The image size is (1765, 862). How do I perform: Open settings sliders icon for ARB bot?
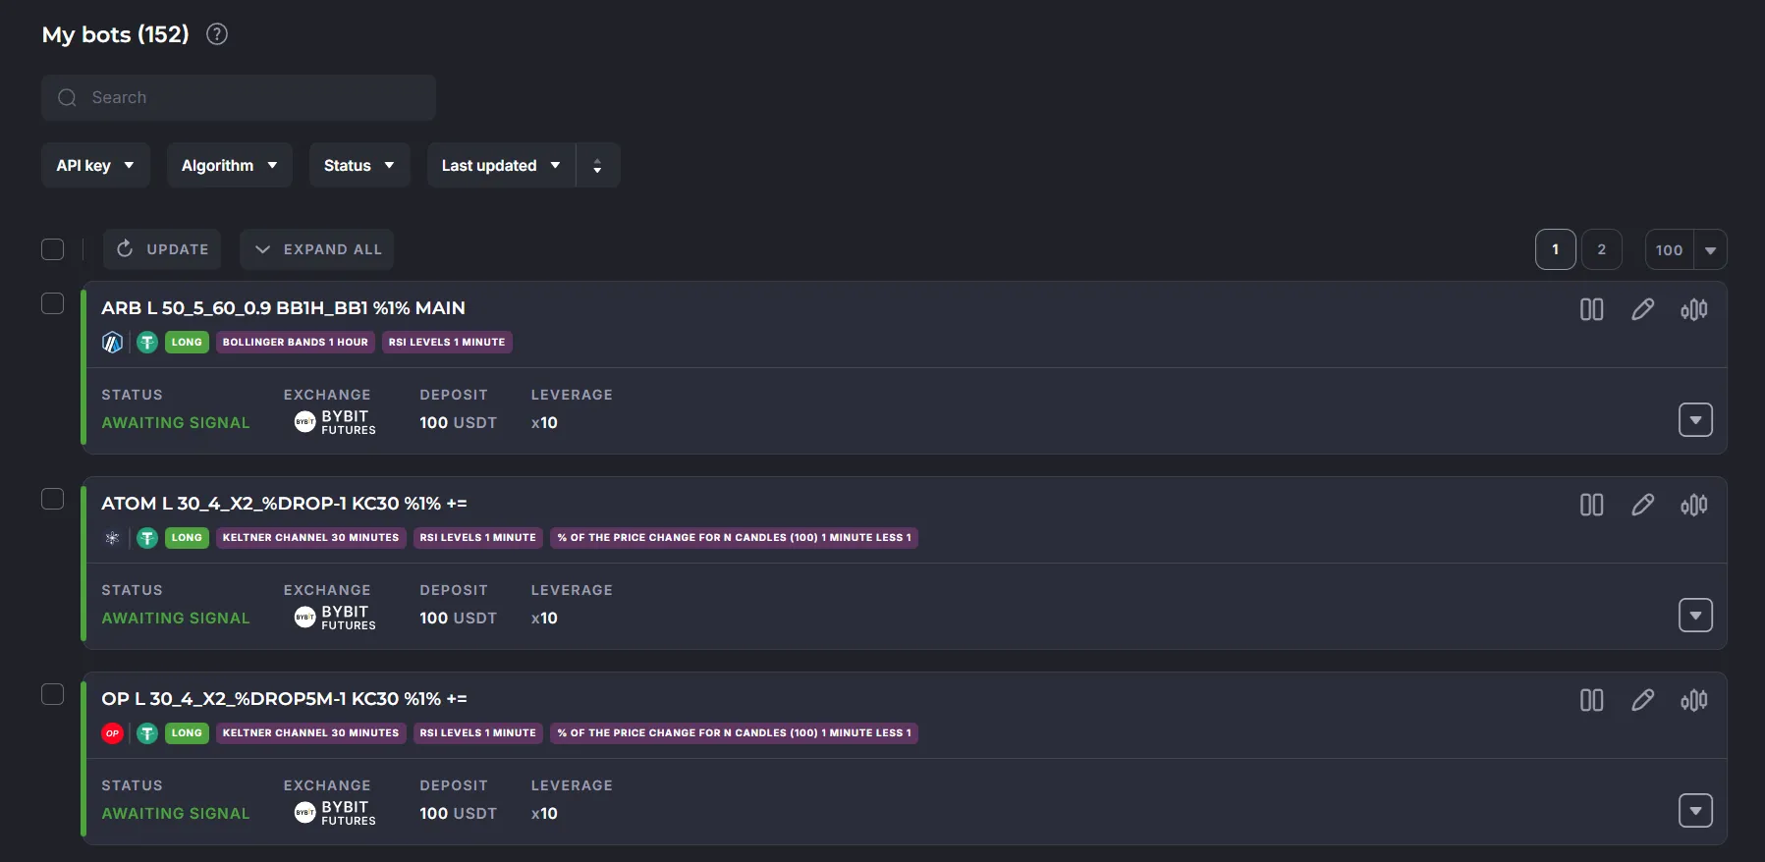(1693, 309)
